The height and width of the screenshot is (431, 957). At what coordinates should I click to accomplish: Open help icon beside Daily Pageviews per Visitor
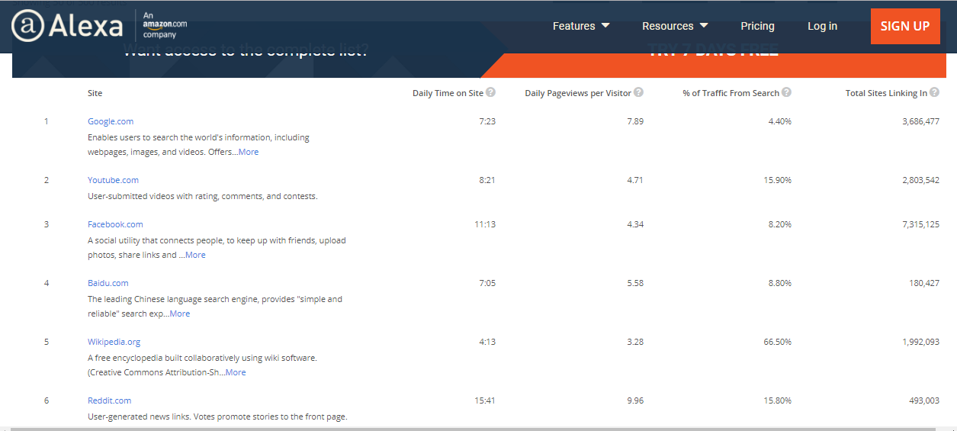[639, 92]
